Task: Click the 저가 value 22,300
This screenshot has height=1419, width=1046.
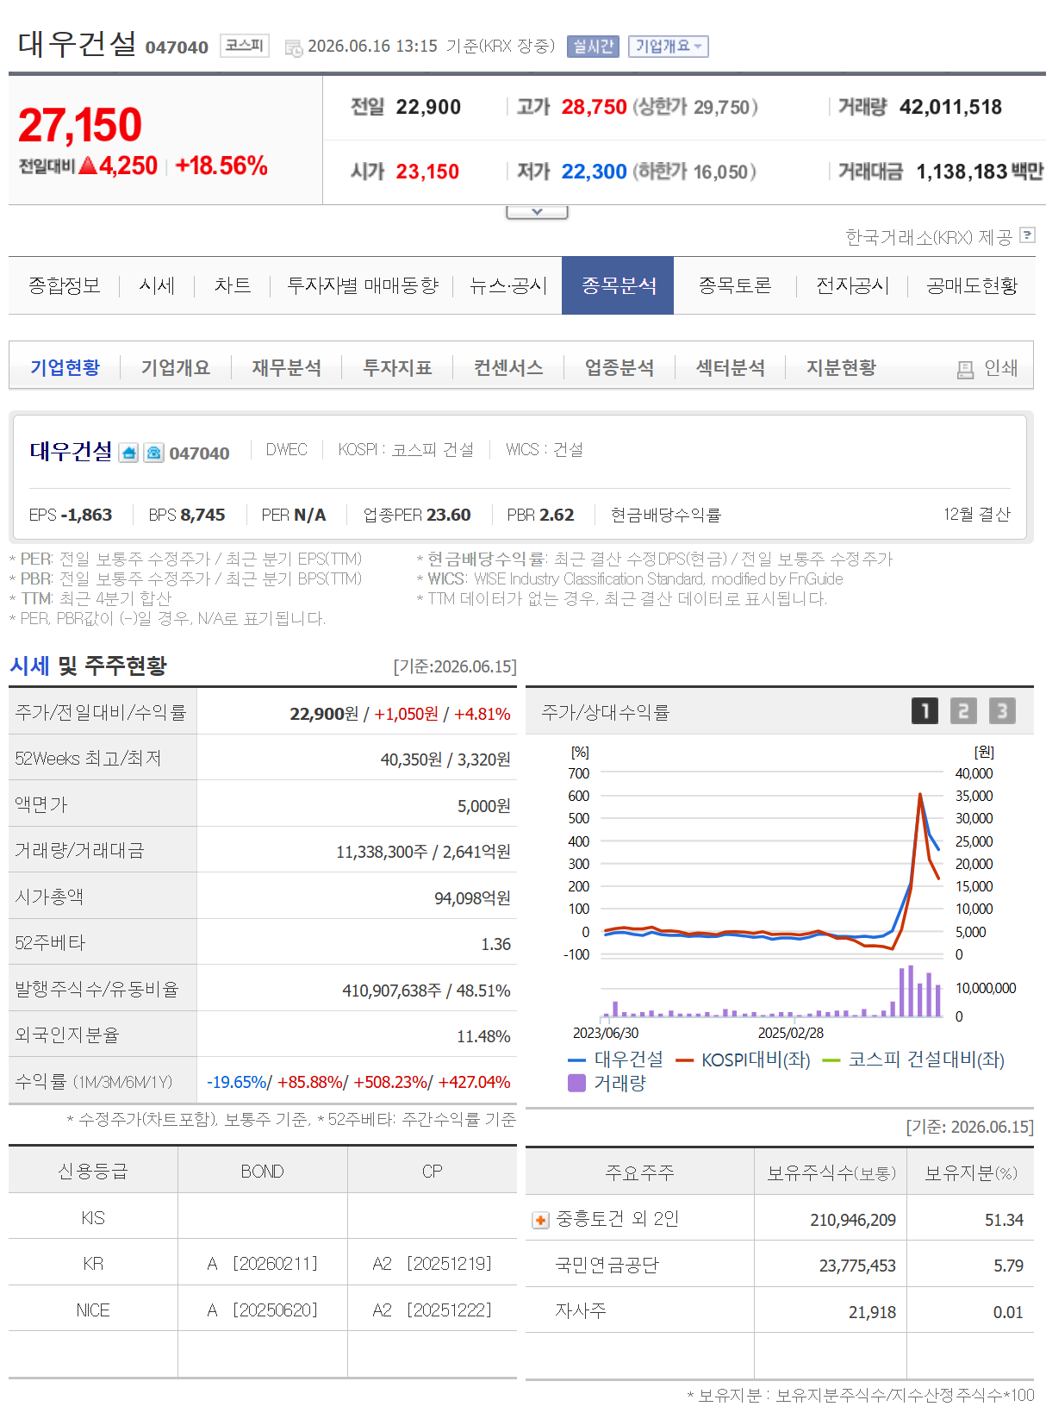Action: [595, 172]
